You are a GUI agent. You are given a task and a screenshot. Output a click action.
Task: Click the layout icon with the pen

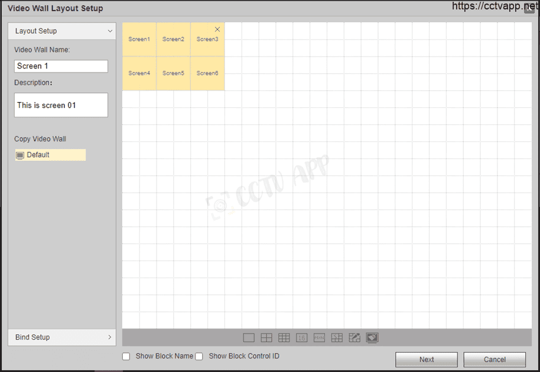click(x=354, y=338)
